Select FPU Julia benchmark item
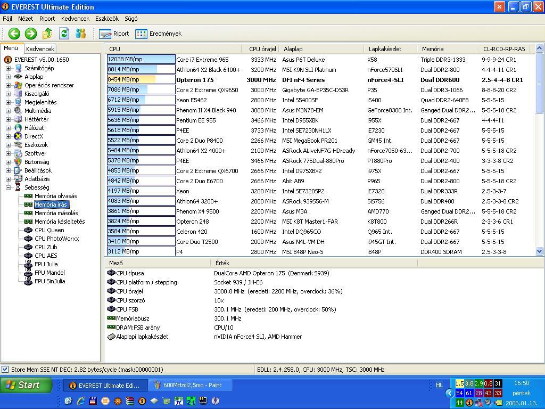 [x=46, y=264]
